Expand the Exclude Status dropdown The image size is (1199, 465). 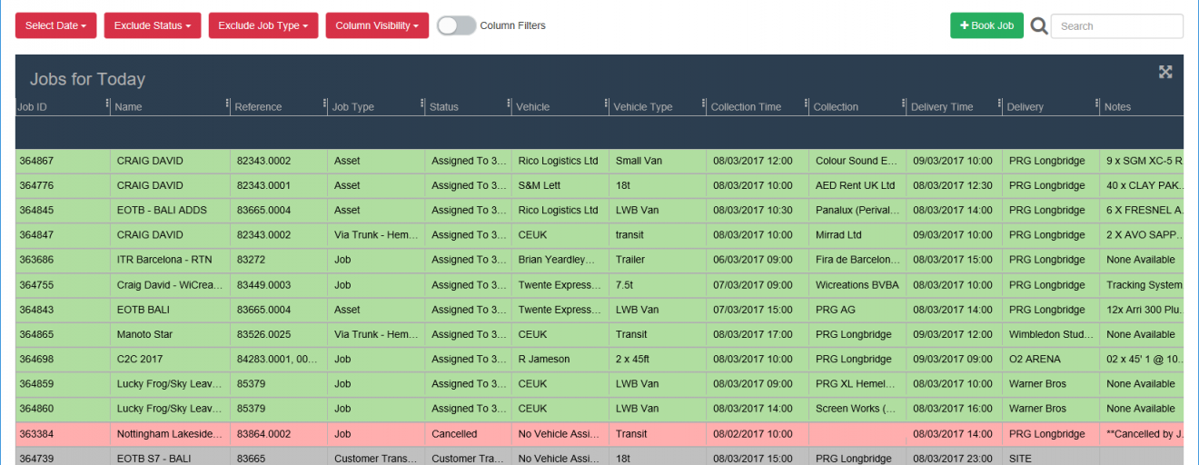point(153,25)
